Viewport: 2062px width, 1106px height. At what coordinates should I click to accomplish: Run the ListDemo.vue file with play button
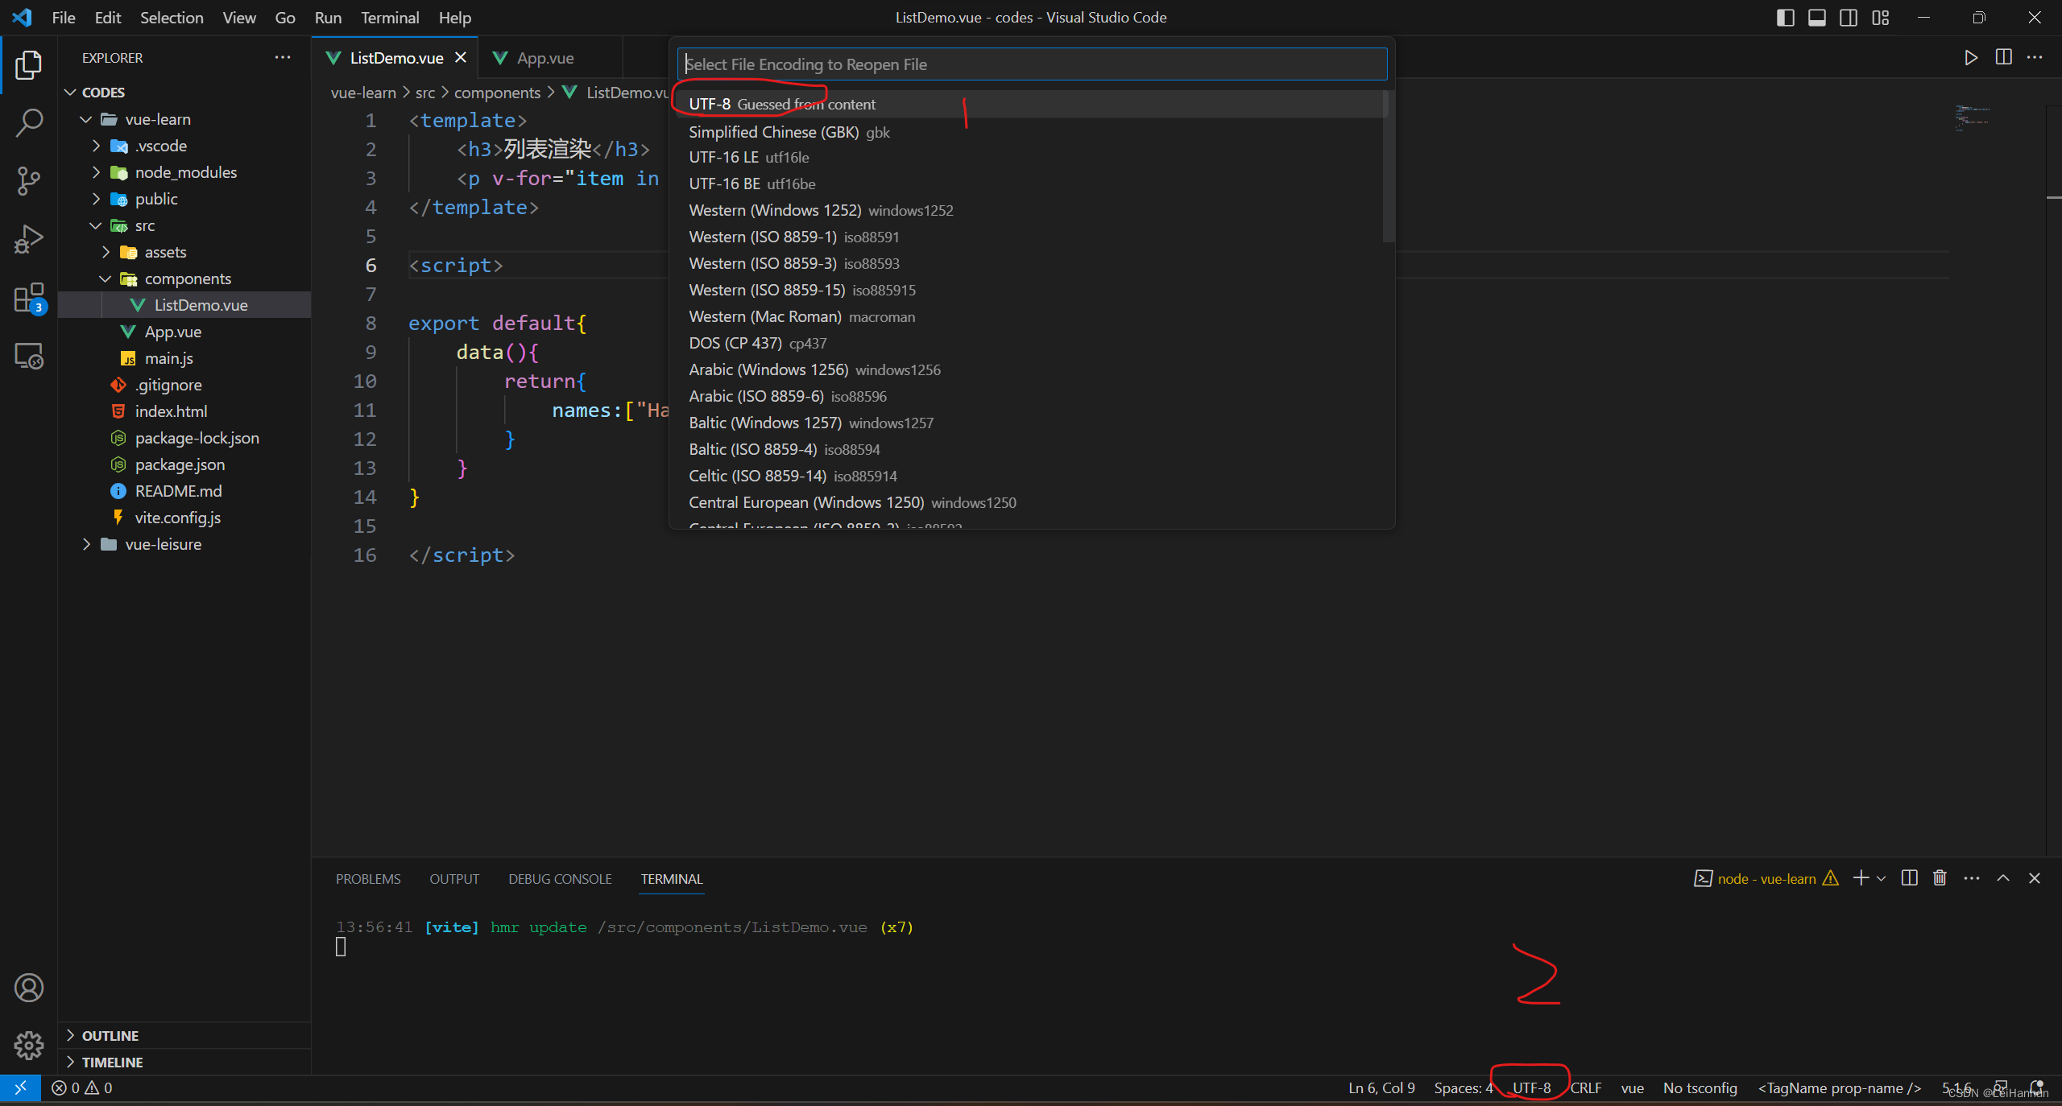(1970, 57)
